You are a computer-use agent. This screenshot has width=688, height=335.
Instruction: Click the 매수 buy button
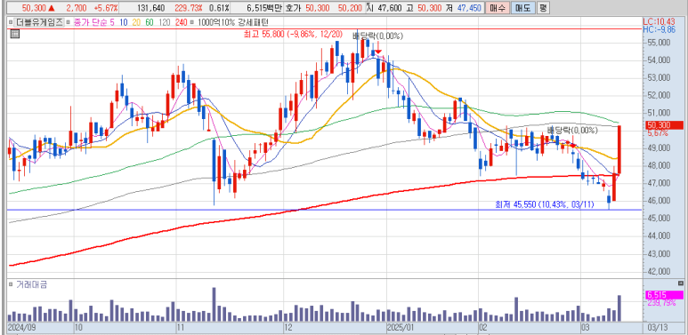[498, 8]
